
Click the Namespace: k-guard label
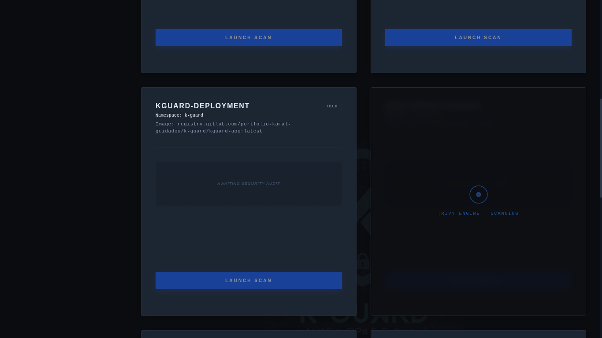pos(179,115)
